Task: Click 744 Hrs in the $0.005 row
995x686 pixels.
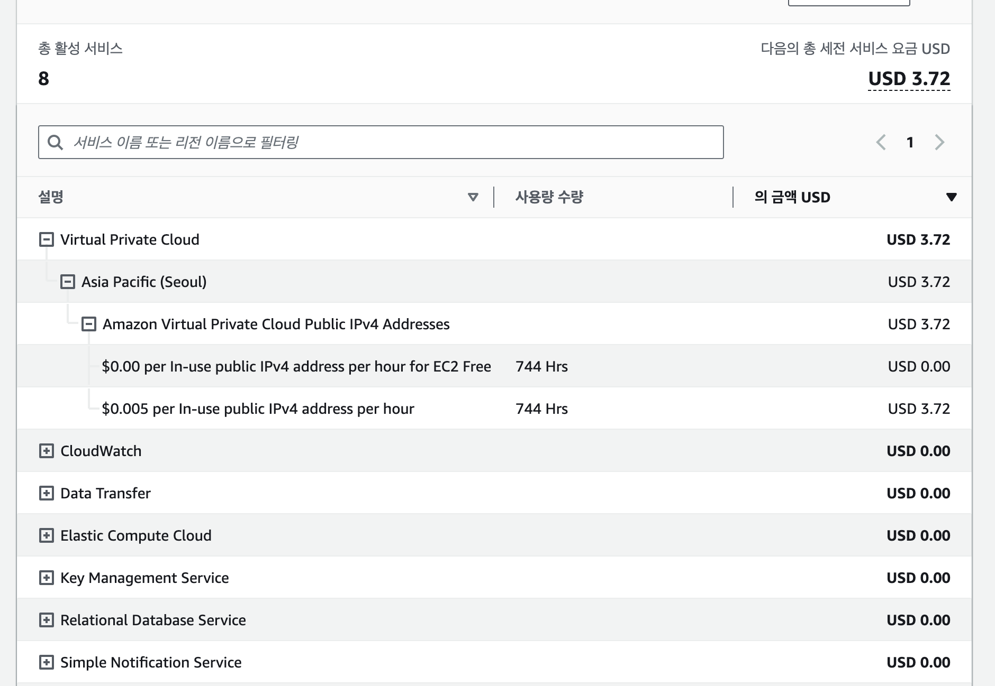Action: pyautogui.click(x=541, y=409)
